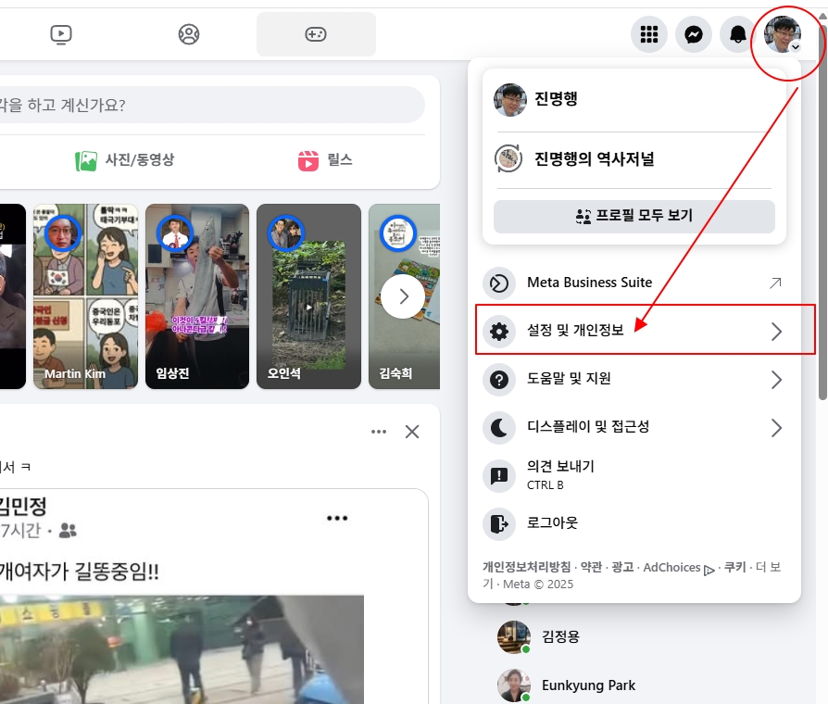Open 도움말 및 지원
Screen dimensions: 828x704
[634, 379]
